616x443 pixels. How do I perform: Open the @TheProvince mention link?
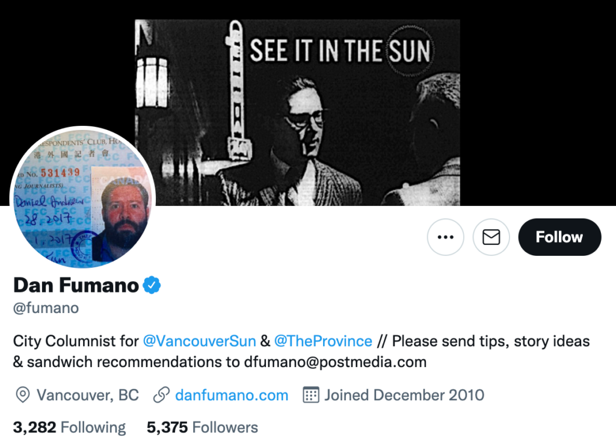(323, 341)
